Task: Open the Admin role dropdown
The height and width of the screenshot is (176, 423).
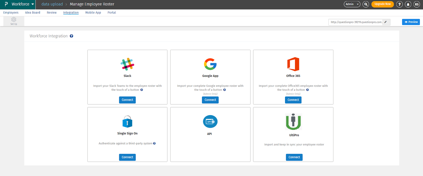Action: pos(352,4)
